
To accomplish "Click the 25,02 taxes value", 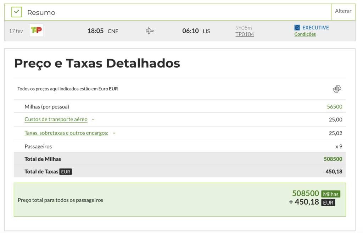I will 335,133.
